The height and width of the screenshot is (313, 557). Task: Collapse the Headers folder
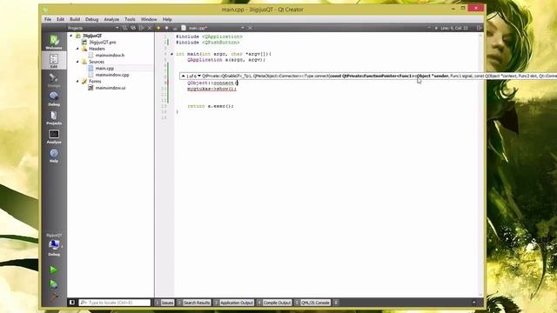pos(77,49)
